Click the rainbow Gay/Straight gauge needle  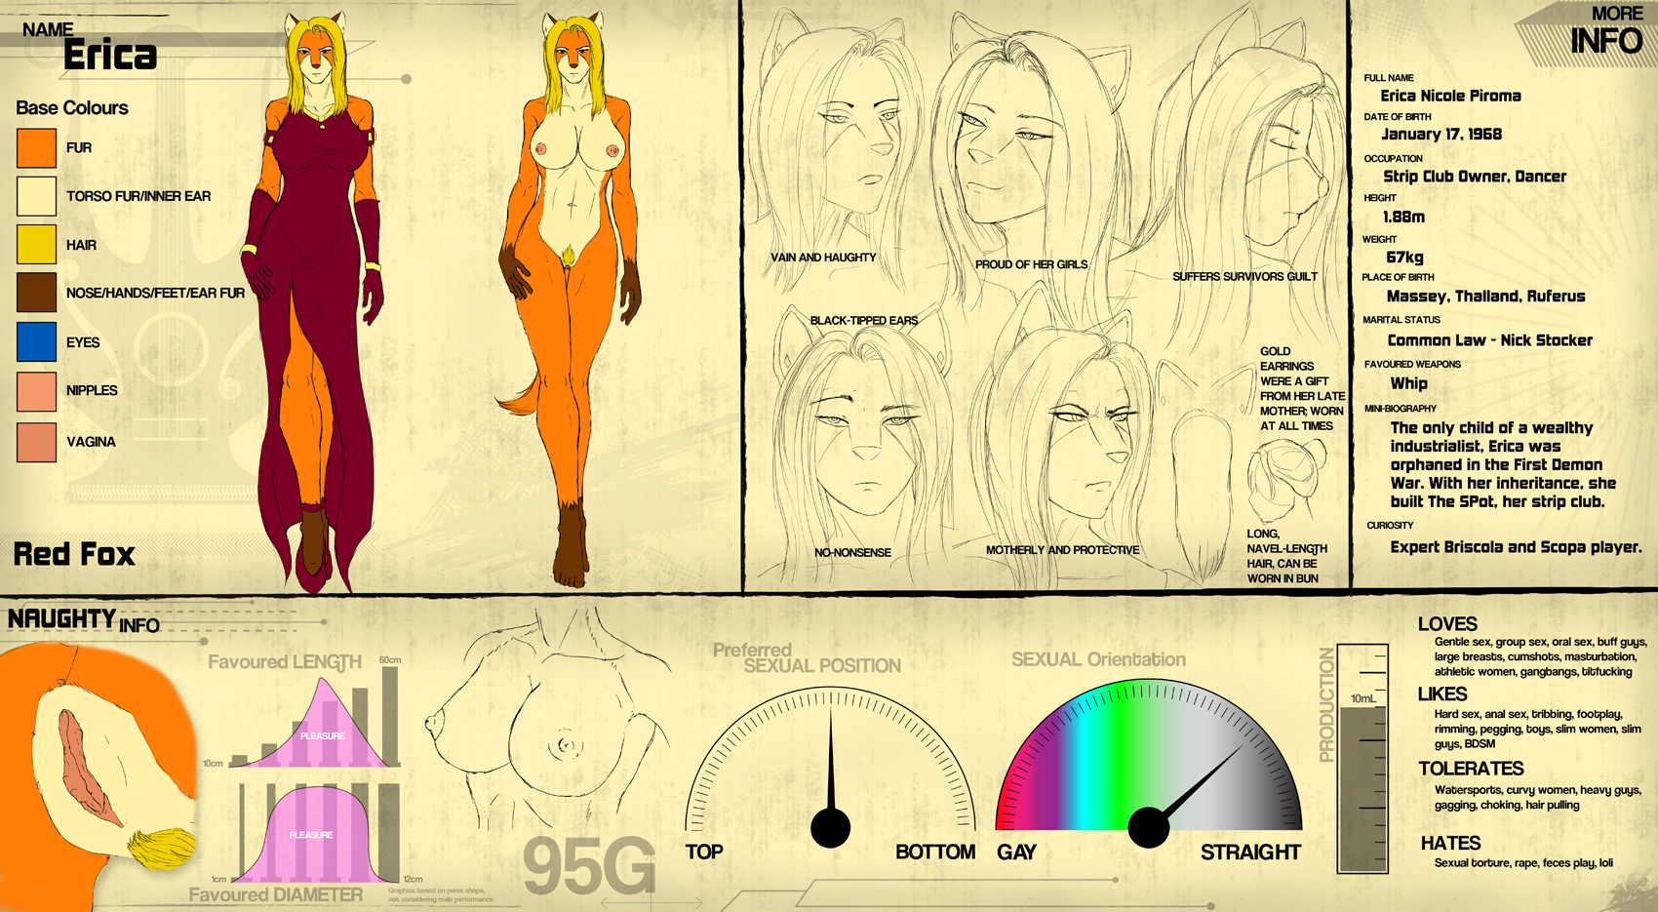pyautogui.click(x=1195, y=786)
